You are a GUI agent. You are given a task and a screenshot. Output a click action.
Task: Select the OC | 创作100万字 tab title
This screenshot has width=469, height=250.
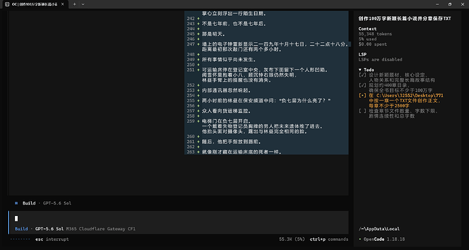click(x=35, y=4)
